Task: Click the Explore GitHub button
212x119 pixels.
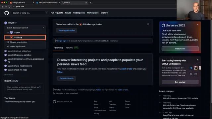Action: pyautogui.click(x=66, y=78)
